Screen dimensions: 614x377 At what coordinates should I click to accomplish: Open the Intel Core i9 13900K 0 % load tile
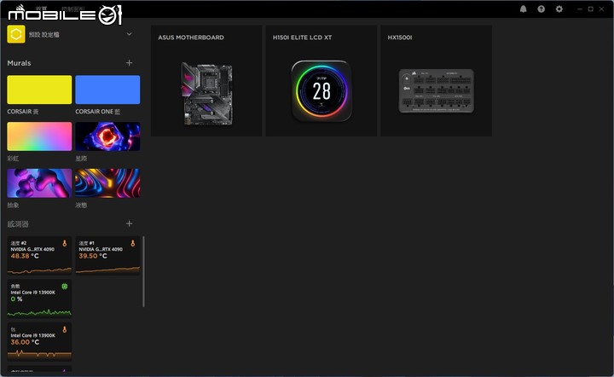pos(39,299)
